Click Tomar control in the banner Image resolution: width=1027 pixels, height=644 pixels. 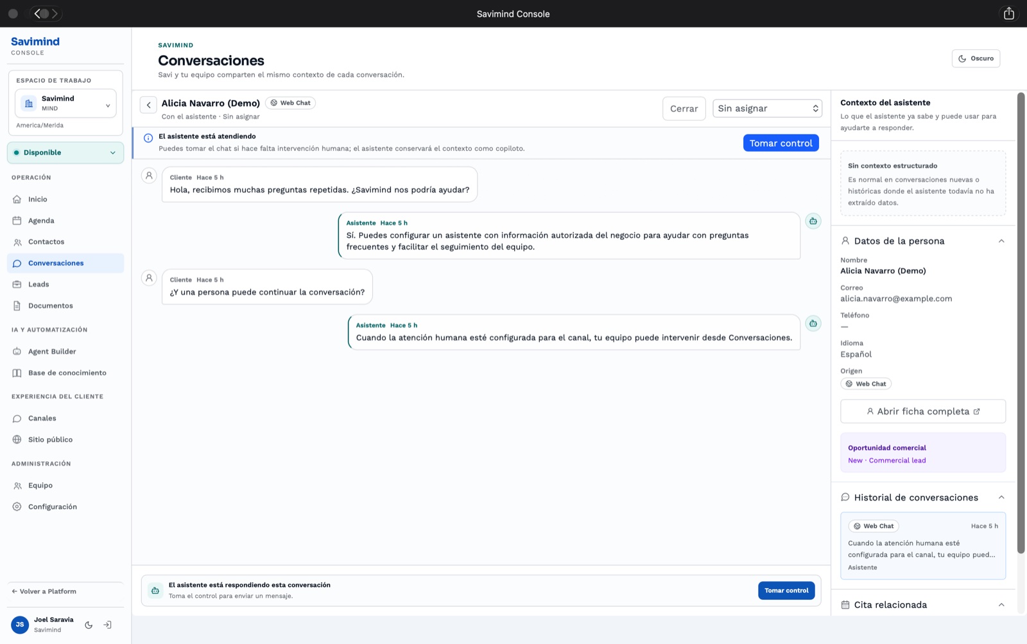(781, 143)
